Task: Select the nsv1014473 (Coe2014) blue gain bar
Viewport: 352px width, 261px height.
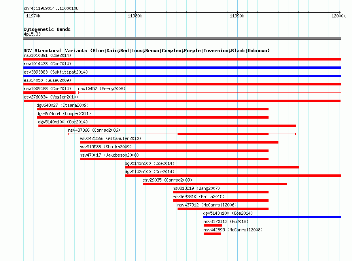Action: [182, 68]
